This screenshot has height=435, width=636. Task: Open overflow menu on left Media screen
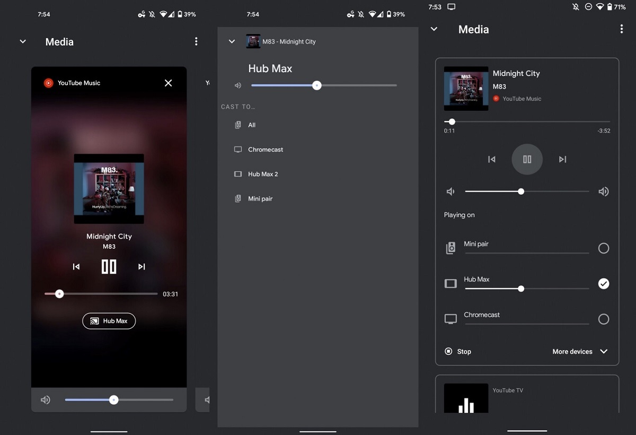(196, 41)
